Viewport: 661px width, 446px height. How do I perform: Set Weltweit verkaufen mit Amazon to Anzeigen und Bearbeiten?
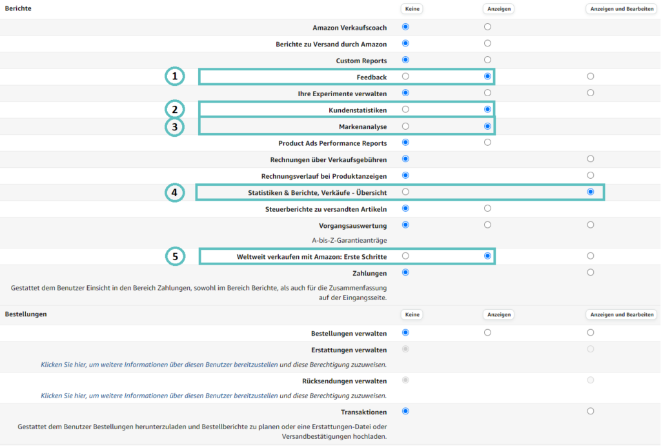pyautogui.click(x=590, y=256)
